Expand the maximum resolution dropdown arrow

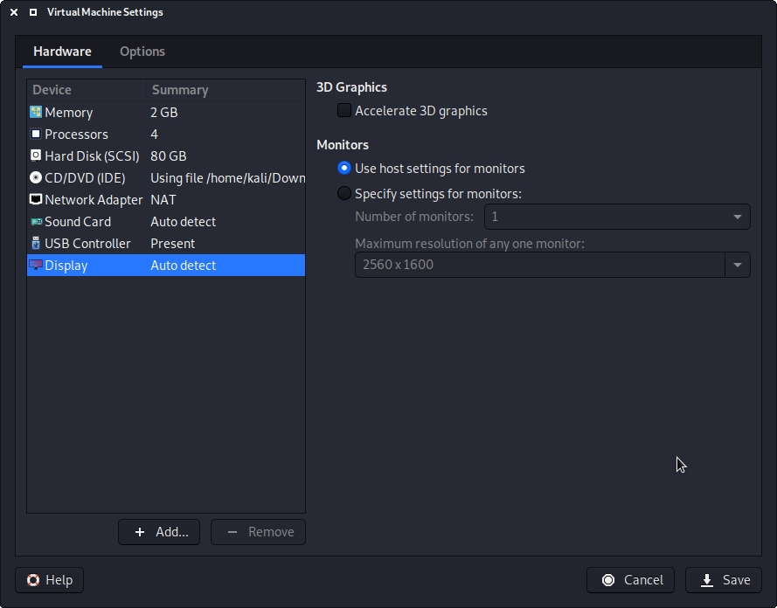[738, 265]
